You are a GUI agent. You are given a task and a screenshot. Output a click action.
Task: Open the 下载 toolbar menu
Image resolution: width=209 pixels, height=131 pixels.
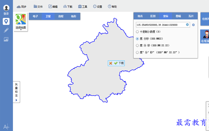(68, 6)
